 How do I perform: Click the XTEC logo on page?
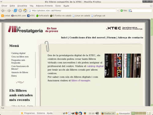coord(124,28)
